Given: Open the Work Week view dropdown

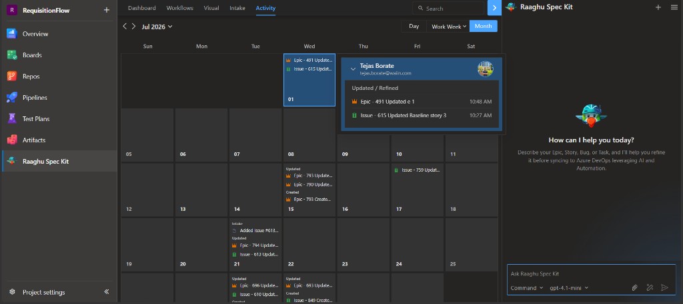Looking at the screenshot, I should pos(449,27).
